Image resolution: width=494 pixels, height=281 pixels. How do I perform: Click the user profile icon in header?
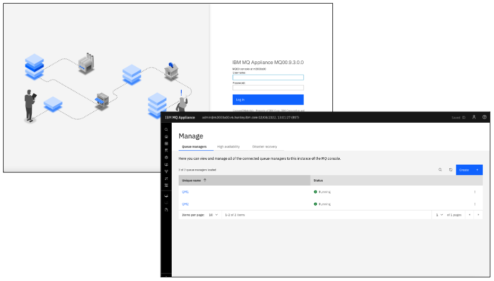pos(474,117)
